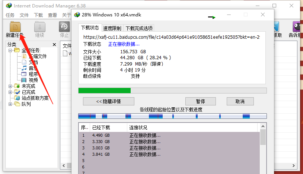Click the 站点抓取 grabber icon in main toolbar
The height and width of the screenshot is (174, 303).
pos(277,27)
